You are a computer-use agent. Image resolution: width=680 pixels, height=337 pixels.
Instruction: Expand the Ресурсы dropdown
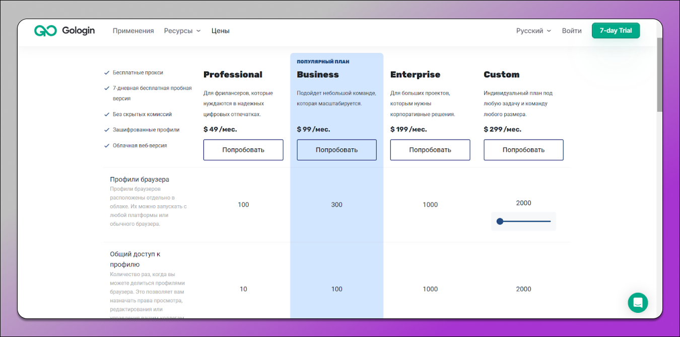click(x=182, y=30)
